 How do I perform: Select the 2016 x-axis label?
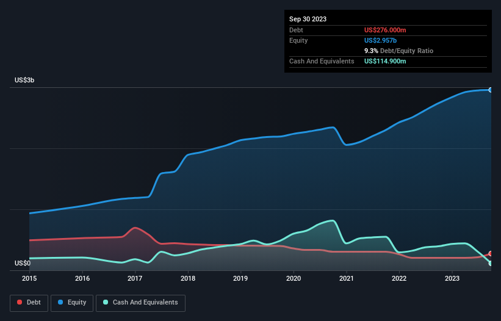(82, 278)
